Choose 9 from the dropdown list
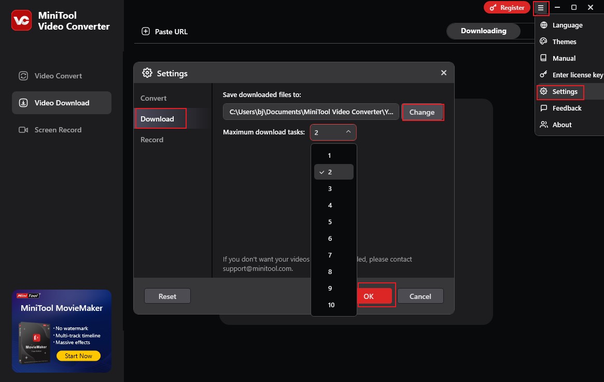 333,288
